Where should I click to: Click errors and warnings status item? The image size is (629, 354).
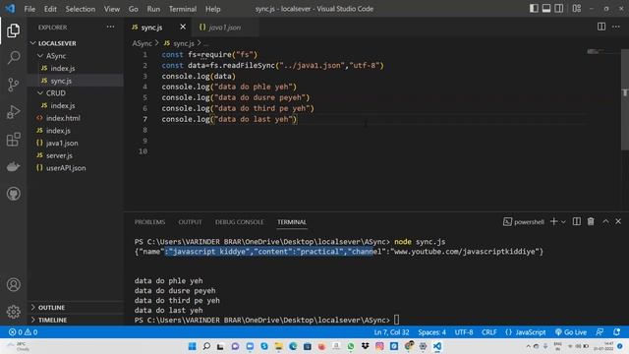(23, 332)
